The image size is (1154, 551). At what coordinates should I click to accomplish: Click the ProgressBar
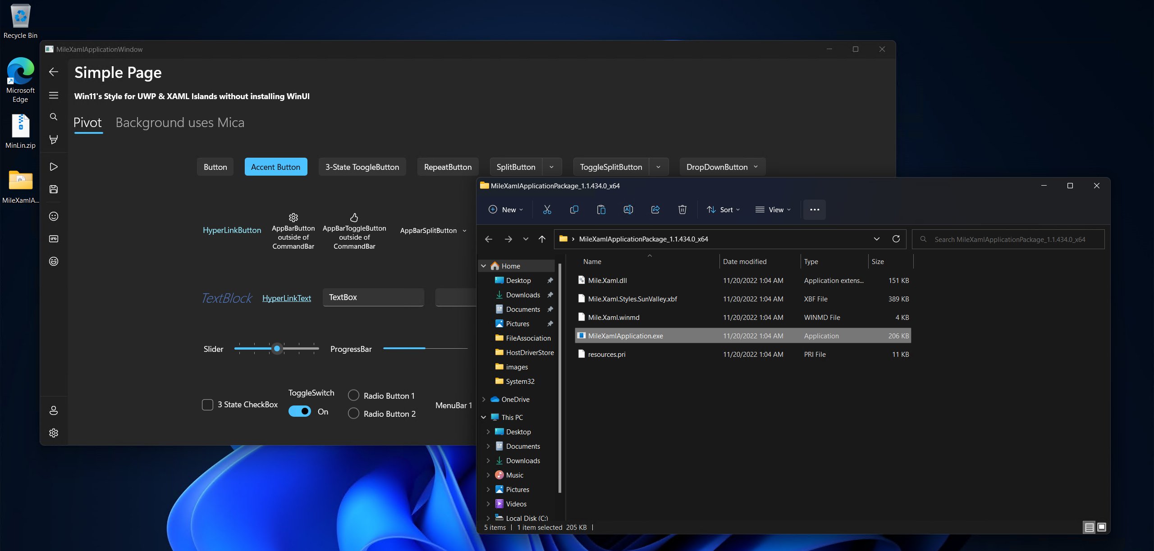[x=425, y=348]
